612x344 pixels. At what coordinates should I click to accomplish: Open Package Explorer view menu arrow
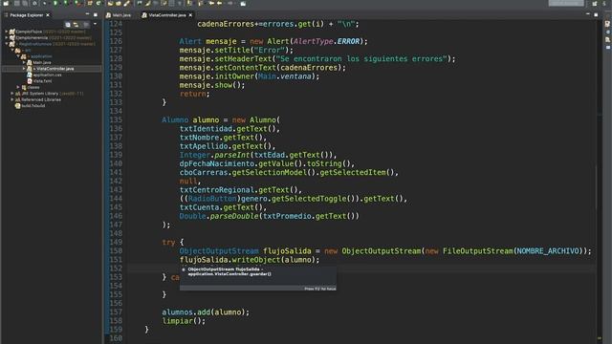pos(95,25)
